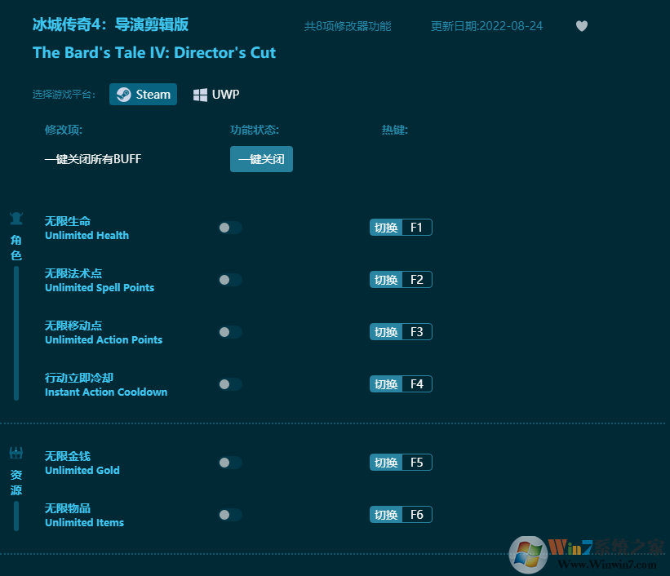
Task: Enable Unlimited Gold switch
Action: click(x=230, y=463)
